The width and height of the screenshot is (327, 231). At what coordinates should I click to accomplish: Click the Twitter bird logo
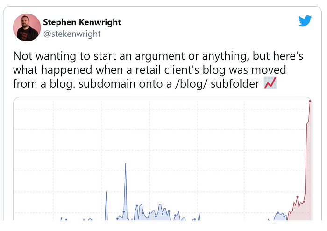pyautogui.click(x=305, y=20)
